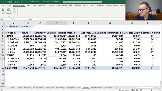Open Display Settings in status bar
The image size is (162, 91).
click(124, 90)
